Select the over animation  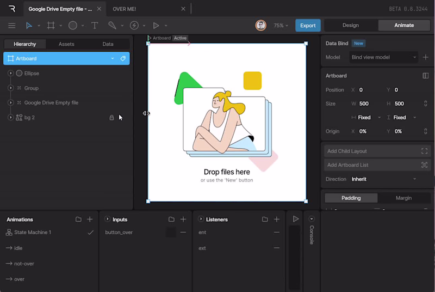19,279
